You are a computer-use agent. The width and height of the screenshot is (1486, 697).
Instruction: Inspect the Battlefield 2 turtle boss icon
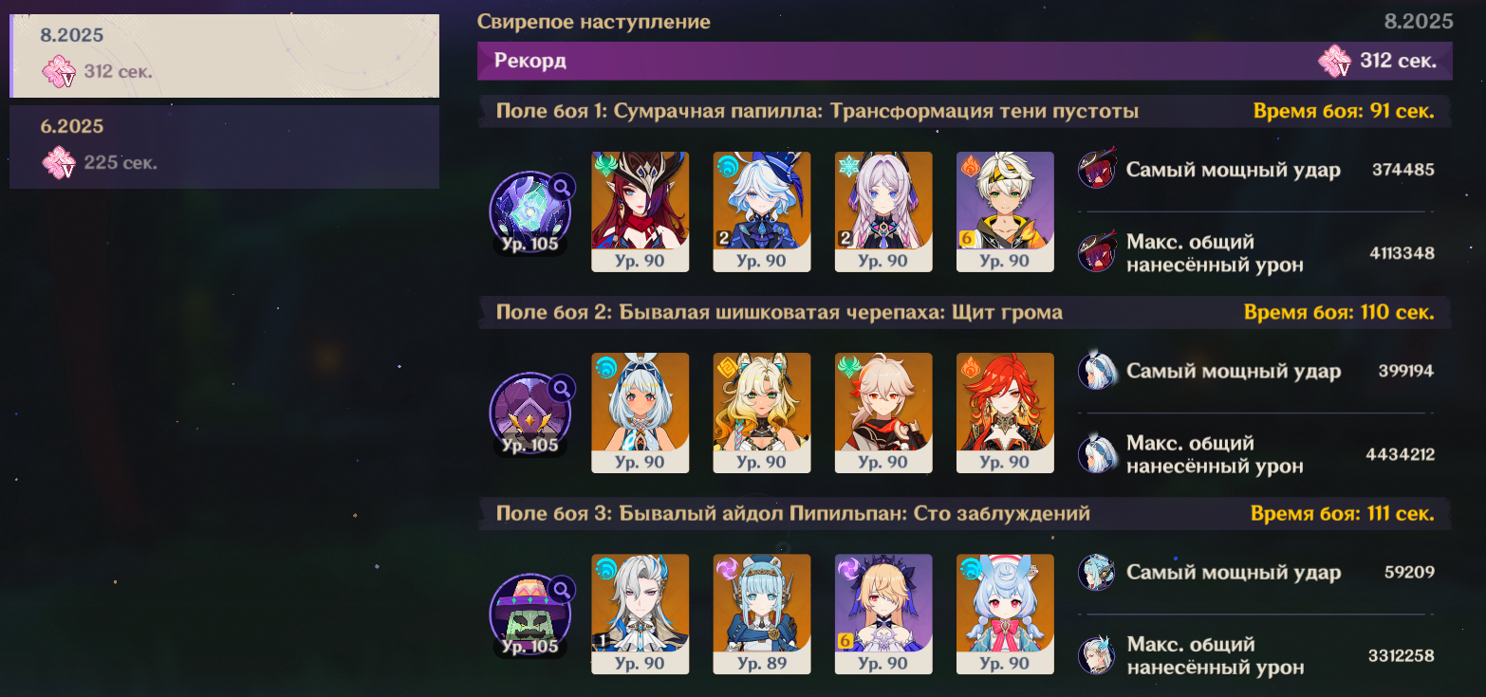tap(529, 413)
